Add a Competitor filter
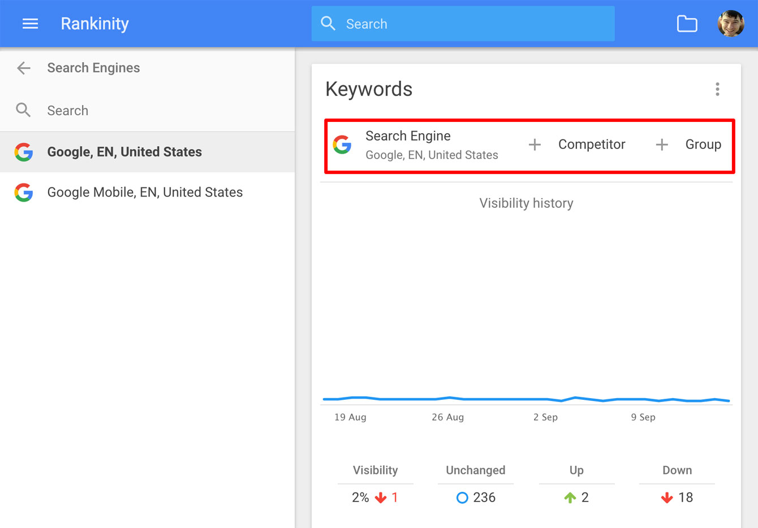This screenshot has height=528, width=758. click(x=577, y=145)
